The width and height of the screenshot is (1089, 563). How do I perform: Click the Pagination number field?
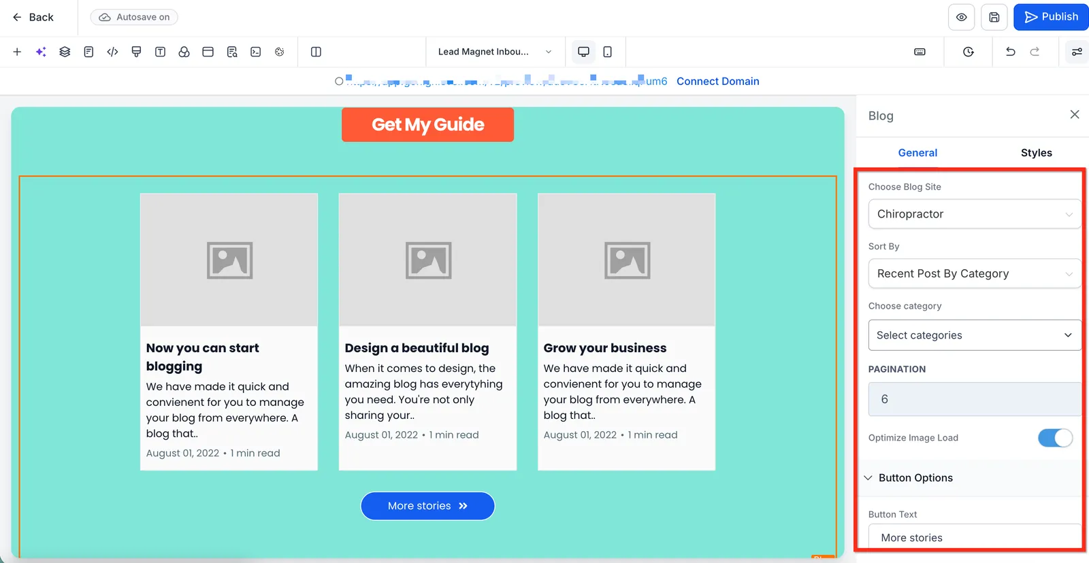(975, 399)
